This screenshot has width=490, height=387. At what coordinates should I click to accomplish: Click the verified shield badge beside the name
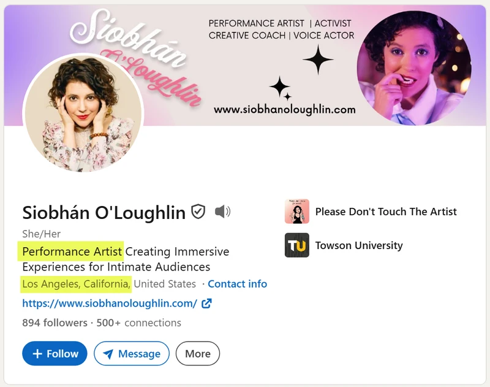coord(198,212)
